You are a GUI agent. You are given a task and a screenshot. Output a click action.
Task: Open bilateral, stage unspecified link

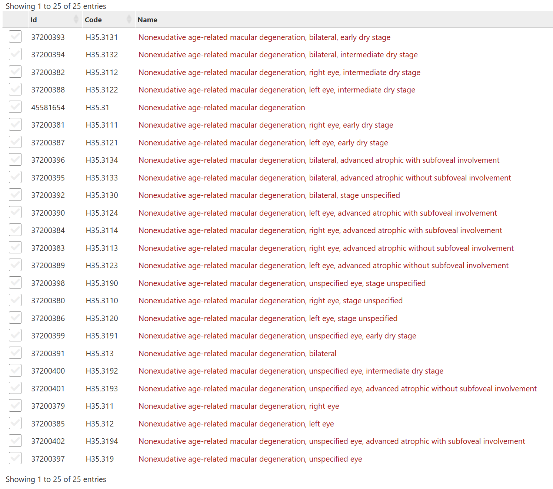(269, 195)
